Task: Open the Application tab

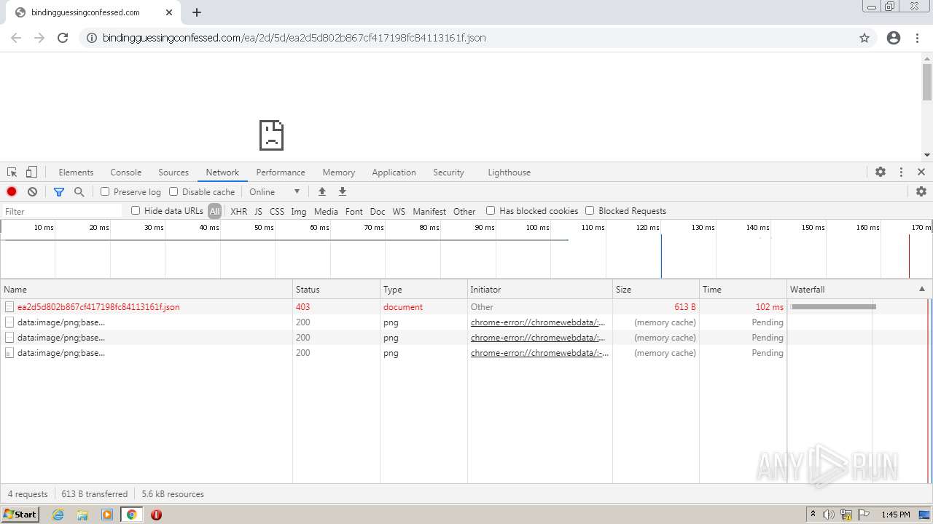Action: pyautogui.click(x=394, y=172)
